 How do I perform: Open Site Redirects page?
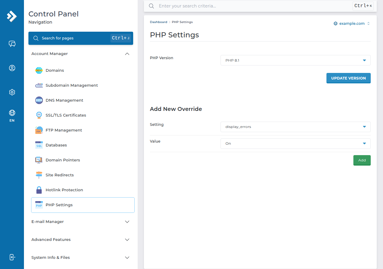[x=83, y=175]
